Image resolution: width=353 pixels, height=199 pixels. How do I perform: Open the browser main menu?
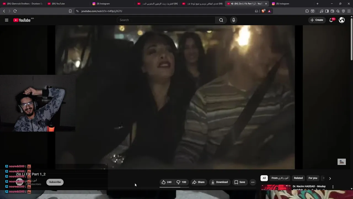click(349, 11)
